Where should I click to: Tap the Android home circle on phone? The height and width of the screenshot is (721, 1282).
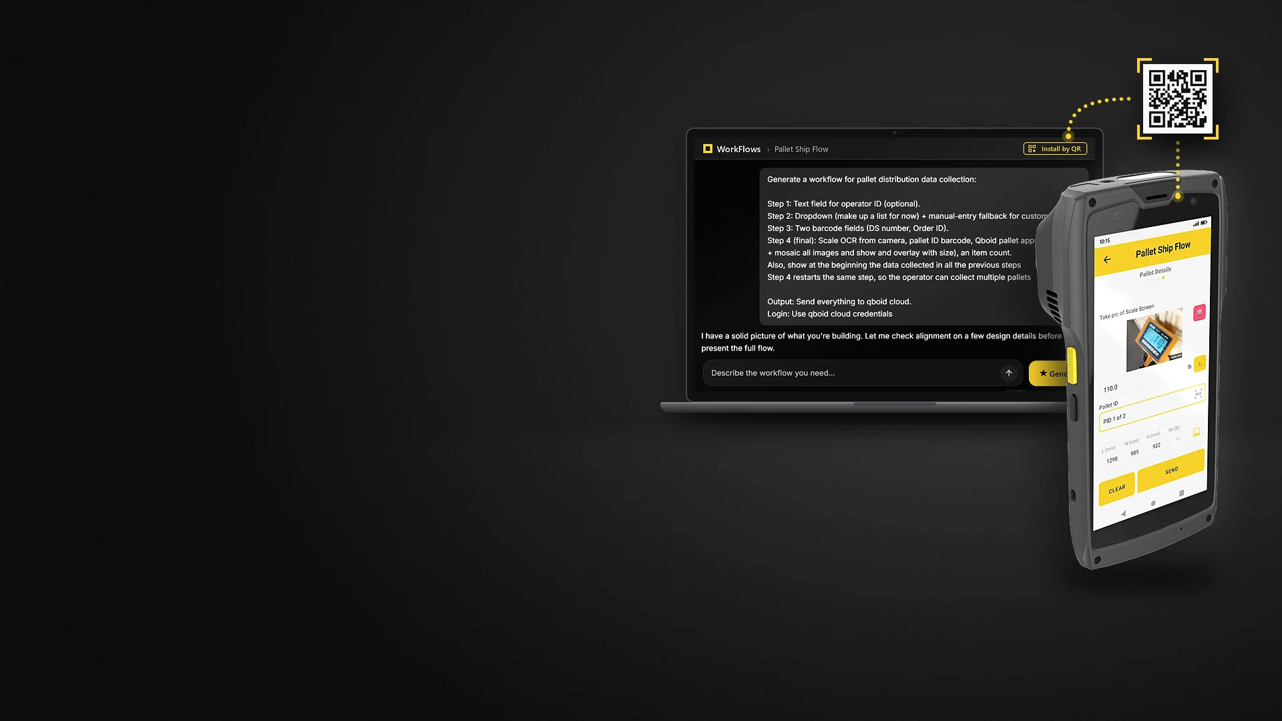1153,503
